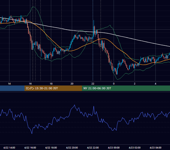
Task: Click the 4/23 02:00 time label
Action: click(x=134, y=147)
